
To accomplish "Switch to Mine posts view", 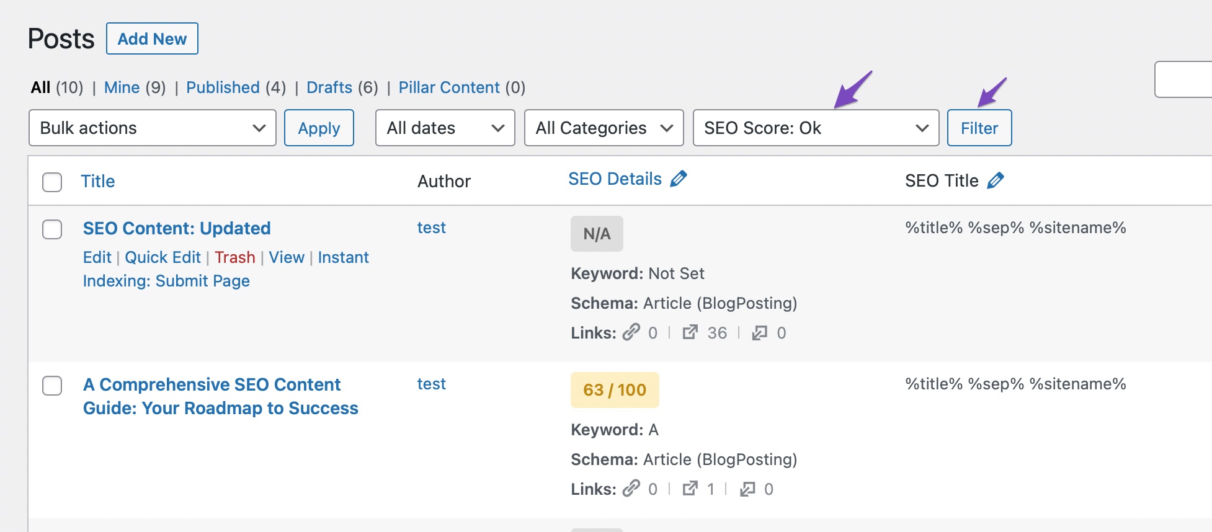I will point(122,87).
